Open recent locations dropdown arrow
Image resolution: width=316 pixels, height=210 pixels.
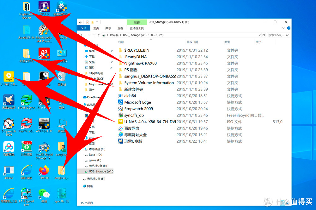pos(94,35)
